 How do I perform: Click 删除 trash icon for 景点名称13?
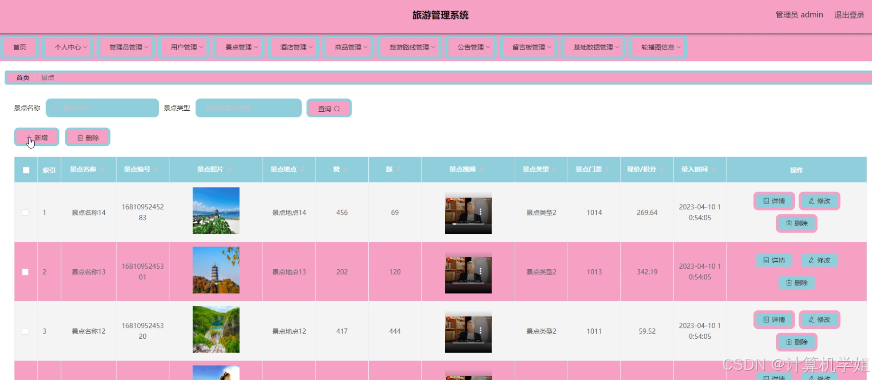coord(789,283)
